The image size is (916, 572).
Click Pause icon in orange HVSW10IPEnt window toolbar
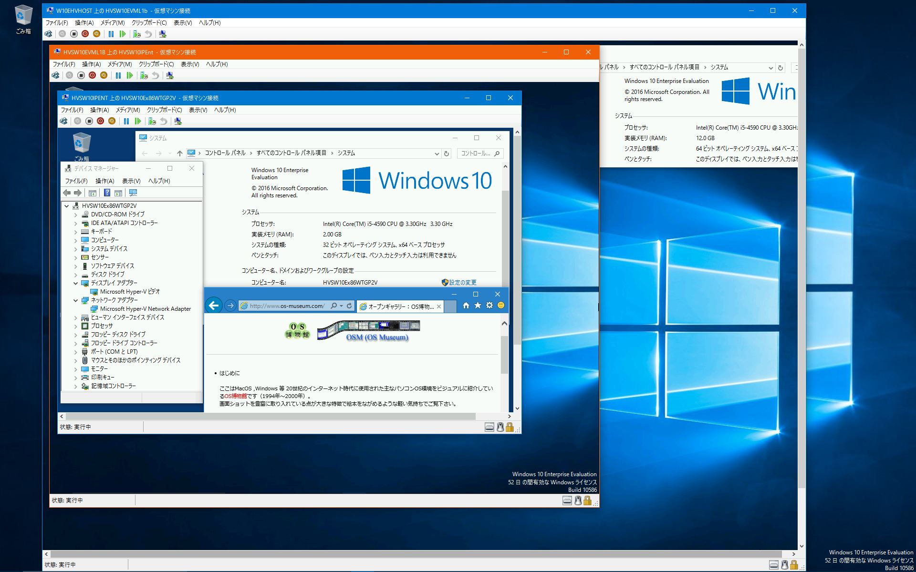pyautogui.click(x=118, y=75)
